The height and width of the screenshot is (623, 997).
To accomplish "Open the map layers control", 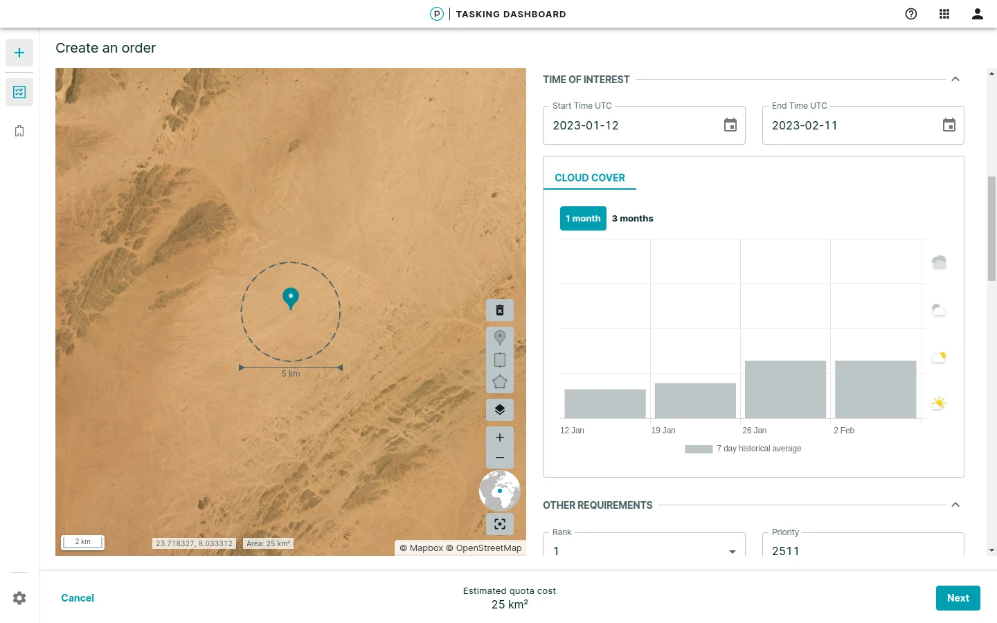I will 500,410.
